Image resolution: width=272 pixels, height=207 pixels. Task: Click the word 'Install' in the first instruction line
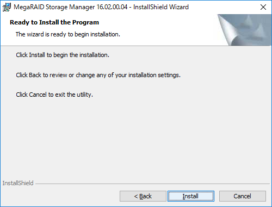coord(37,55)
